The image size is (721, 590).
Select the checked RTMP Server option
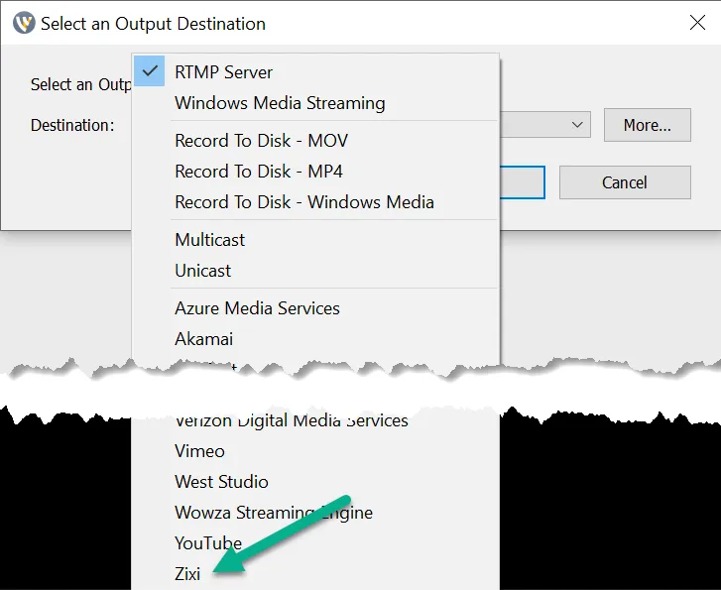coord(315,71)
